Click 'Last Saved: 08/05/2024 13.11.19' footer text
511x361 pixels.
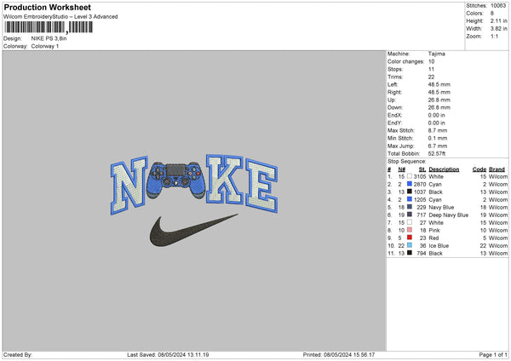coord(168,355)
